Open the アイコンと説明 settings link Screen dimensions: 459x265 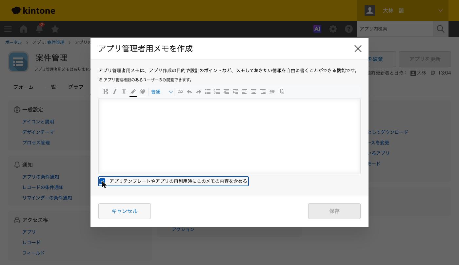tap(38, 121)
